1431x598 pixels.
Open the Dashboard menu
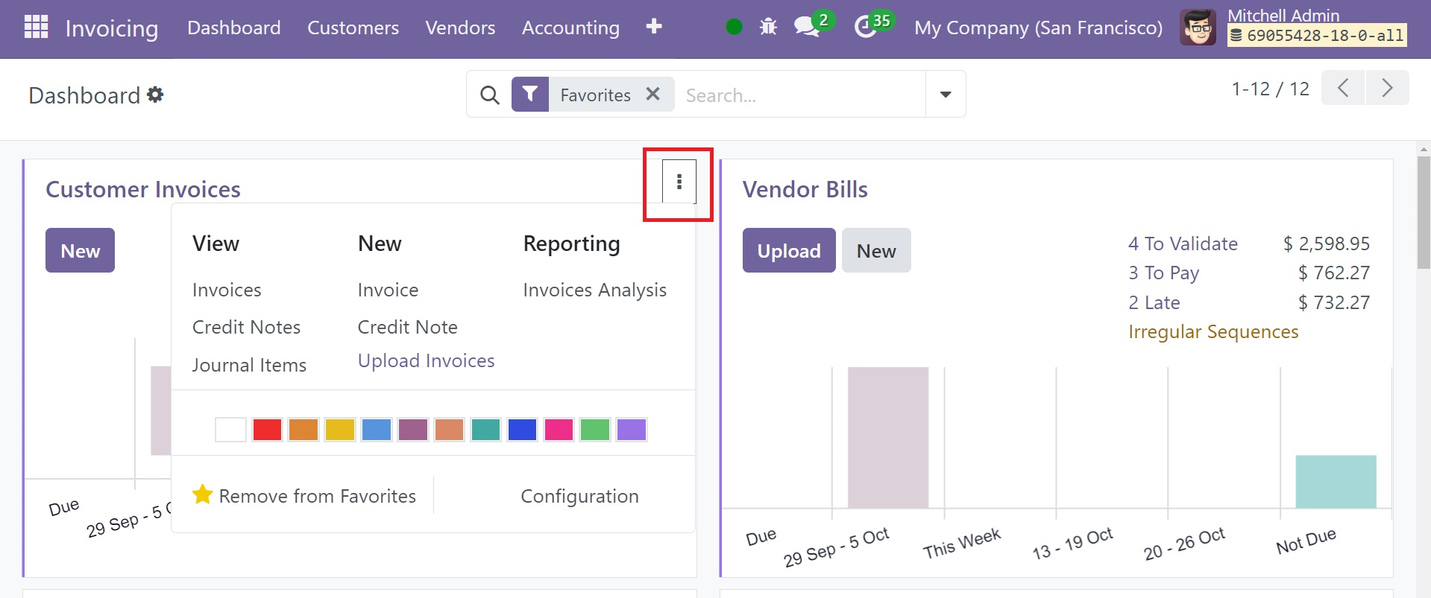(233, 28)
